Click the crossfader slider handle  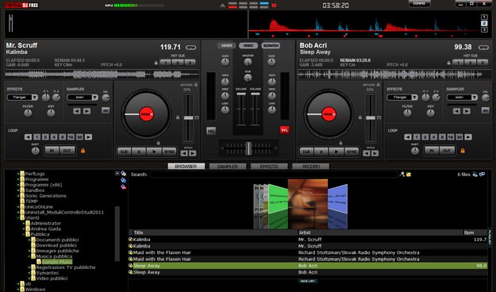[x=248, y=148]
